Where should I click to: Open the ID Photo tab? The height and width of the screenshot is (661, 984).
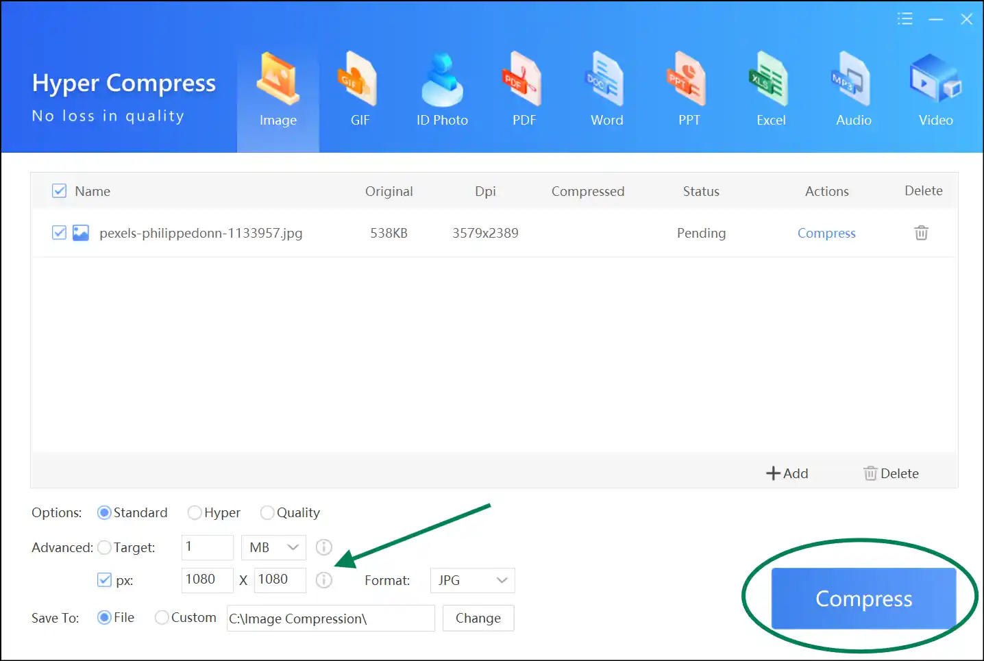click(x=442, y=91)
